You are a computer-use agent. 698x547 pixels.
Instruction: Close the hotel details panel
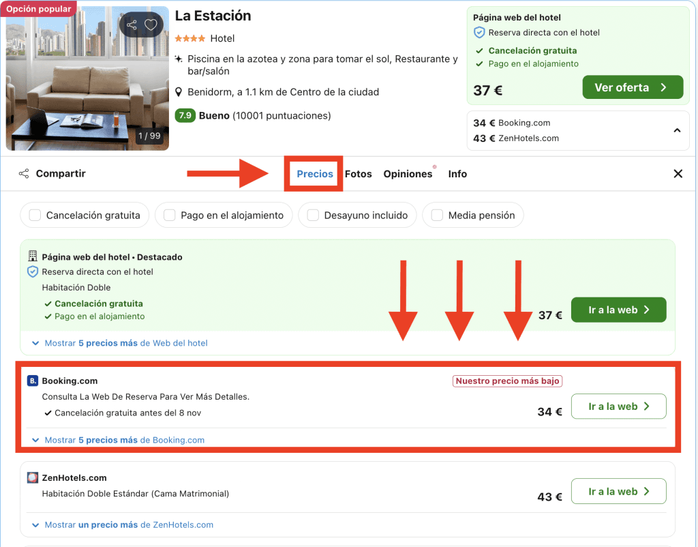(x=678, y=174)
